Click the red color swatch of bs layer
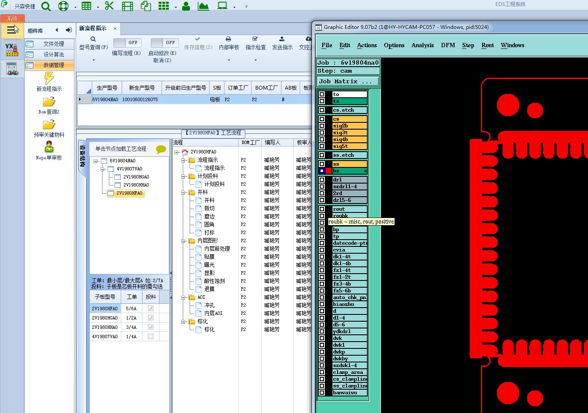The height and width of the screenshot is (413, 588). (329, 171)
